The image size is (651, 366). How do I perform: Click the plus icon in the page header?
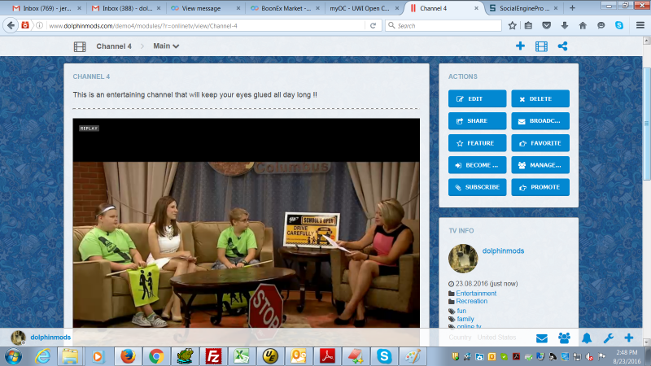point(520,46)
